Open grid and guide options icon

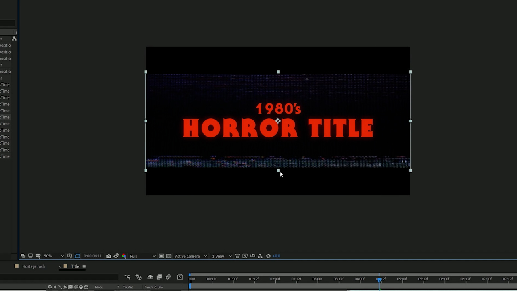(x=69, y=256)
